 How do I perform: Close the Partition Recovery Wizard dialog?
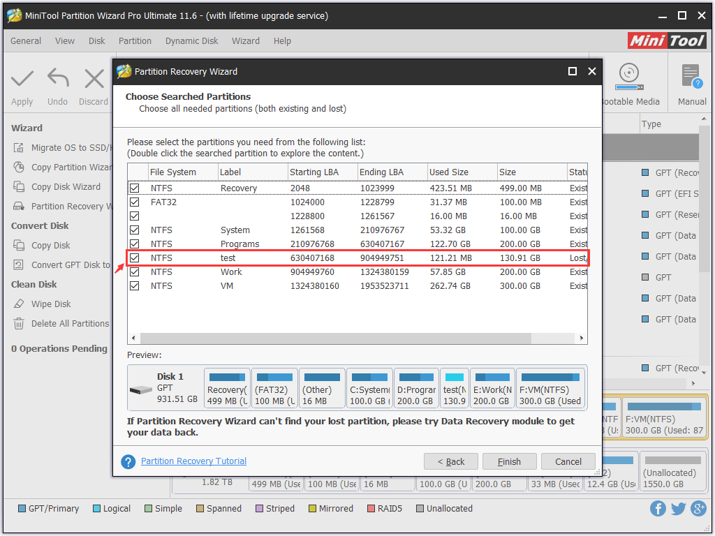pyautogui.click(x=592, y=72)
